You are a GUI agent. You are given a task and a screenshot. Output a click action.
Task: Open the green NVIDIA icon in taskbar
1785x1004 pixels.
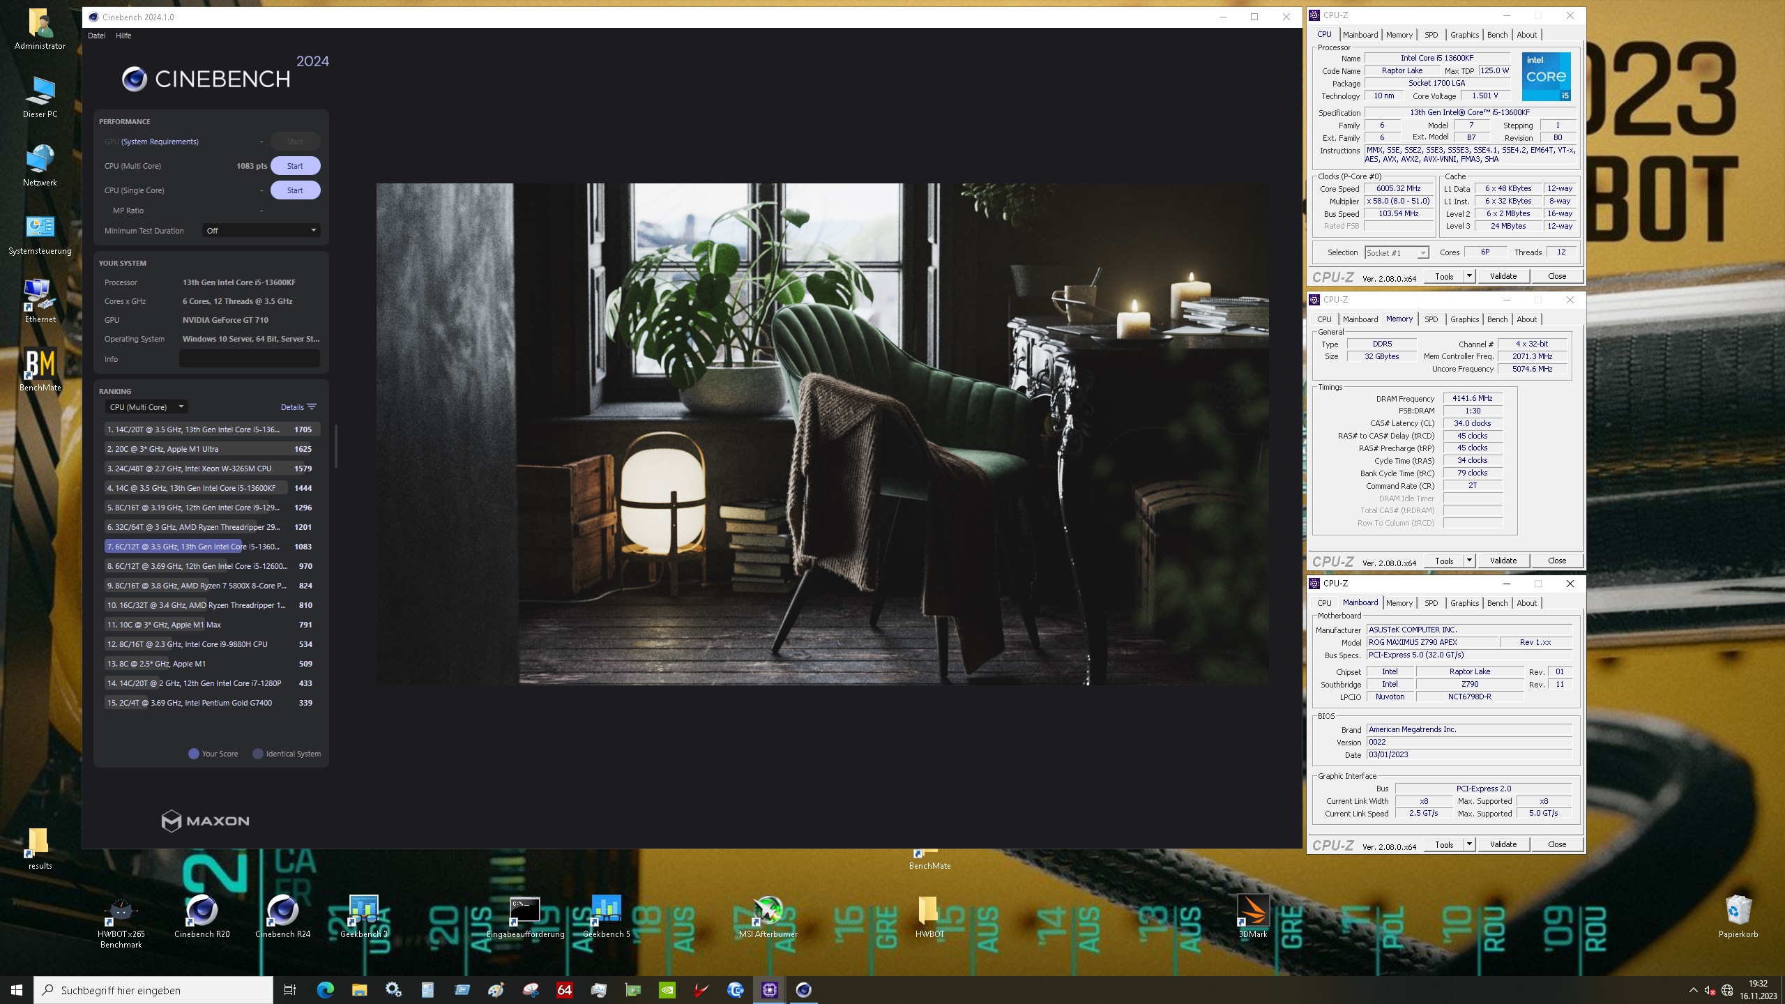(667, 989)
